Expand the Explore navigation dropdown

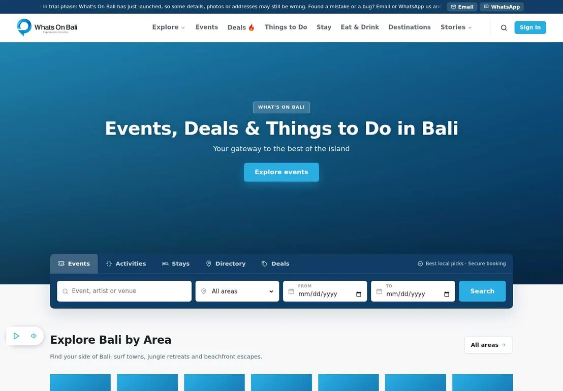pos(168,27)
